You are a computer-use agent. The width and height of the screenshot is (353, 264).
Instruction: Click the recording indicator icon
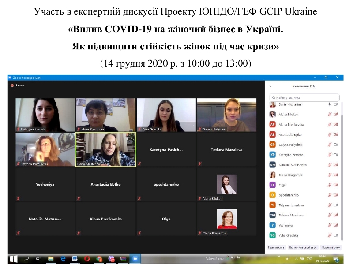(x=12, y=86)
